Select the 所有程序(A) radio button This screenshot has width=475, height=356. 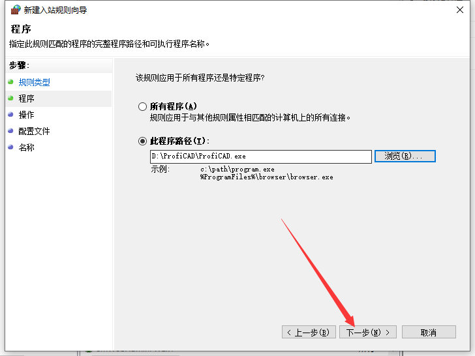point(142,106)
